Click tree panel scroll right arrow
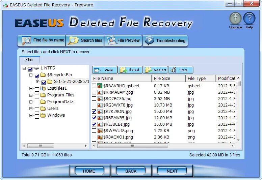Image resolution: width=262 pixels, height=180 pixels. click(86, 146)
